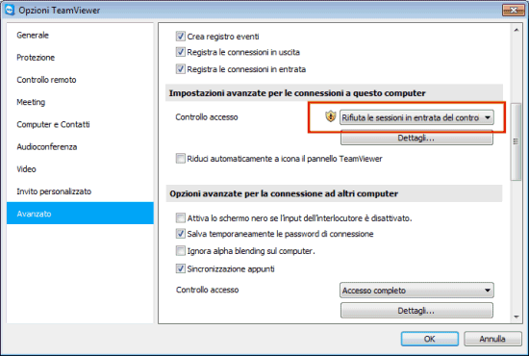Click the shield icon beside Controllo accesso
This screenshot has height=356, width=529.
331,116
